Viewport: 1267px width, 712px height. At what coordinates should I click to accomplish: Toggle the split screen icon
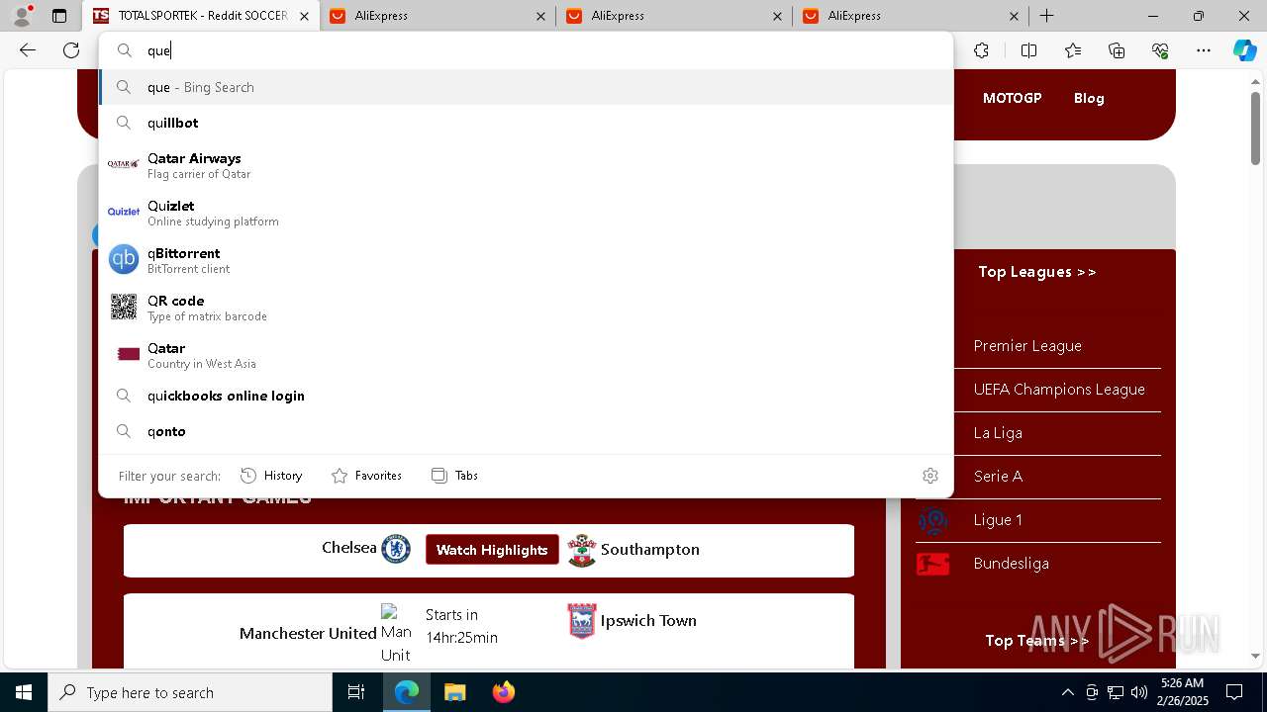tap(1028, 50)
